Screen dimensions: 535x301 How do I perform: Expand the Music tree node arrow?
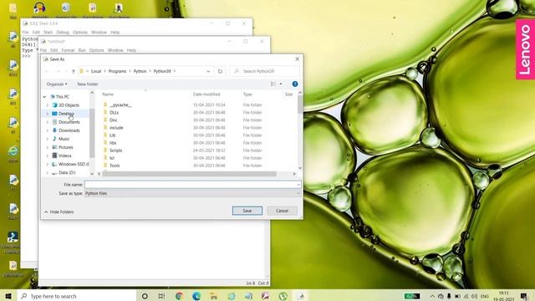48,139
